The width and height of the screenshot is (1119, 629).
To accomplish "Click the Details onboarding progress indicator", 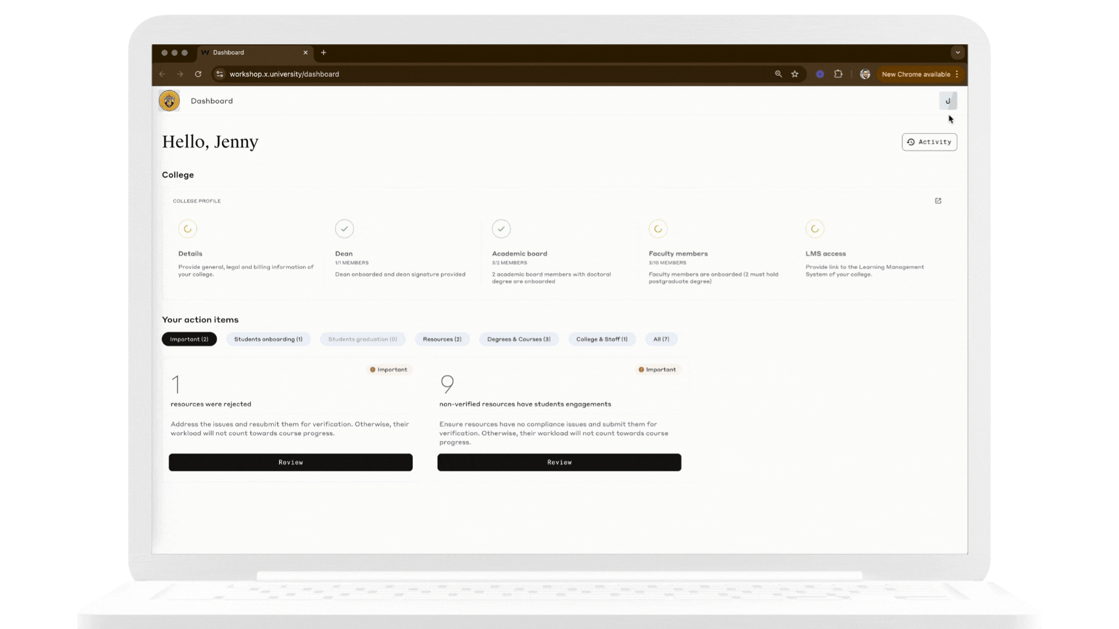I will pyautogui.click(x=188, y=229).
